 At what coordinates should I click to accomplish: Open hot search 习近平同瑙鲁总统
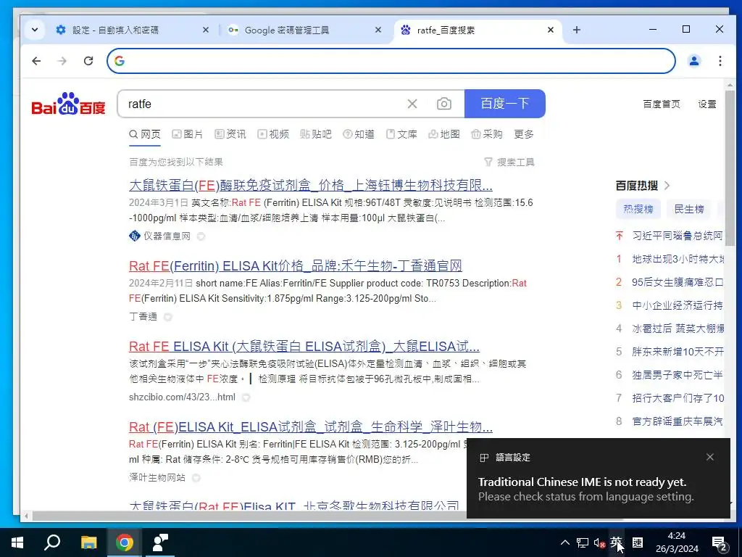coord(678,236)
